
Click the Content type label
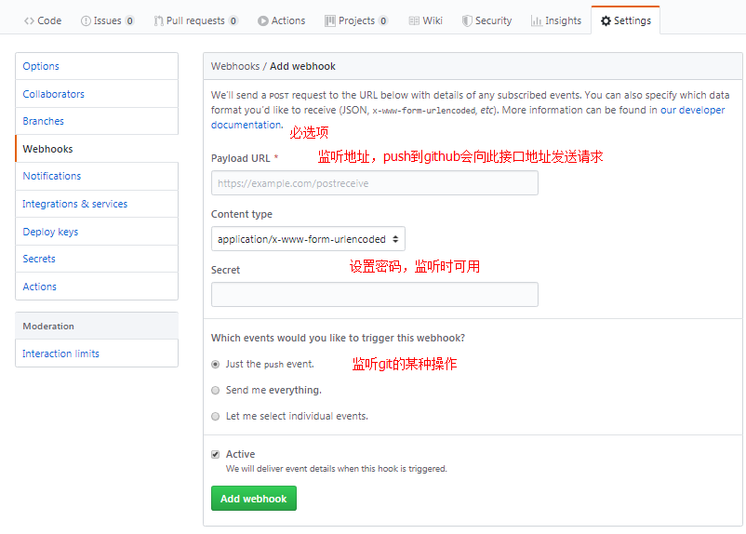(242, 214)
